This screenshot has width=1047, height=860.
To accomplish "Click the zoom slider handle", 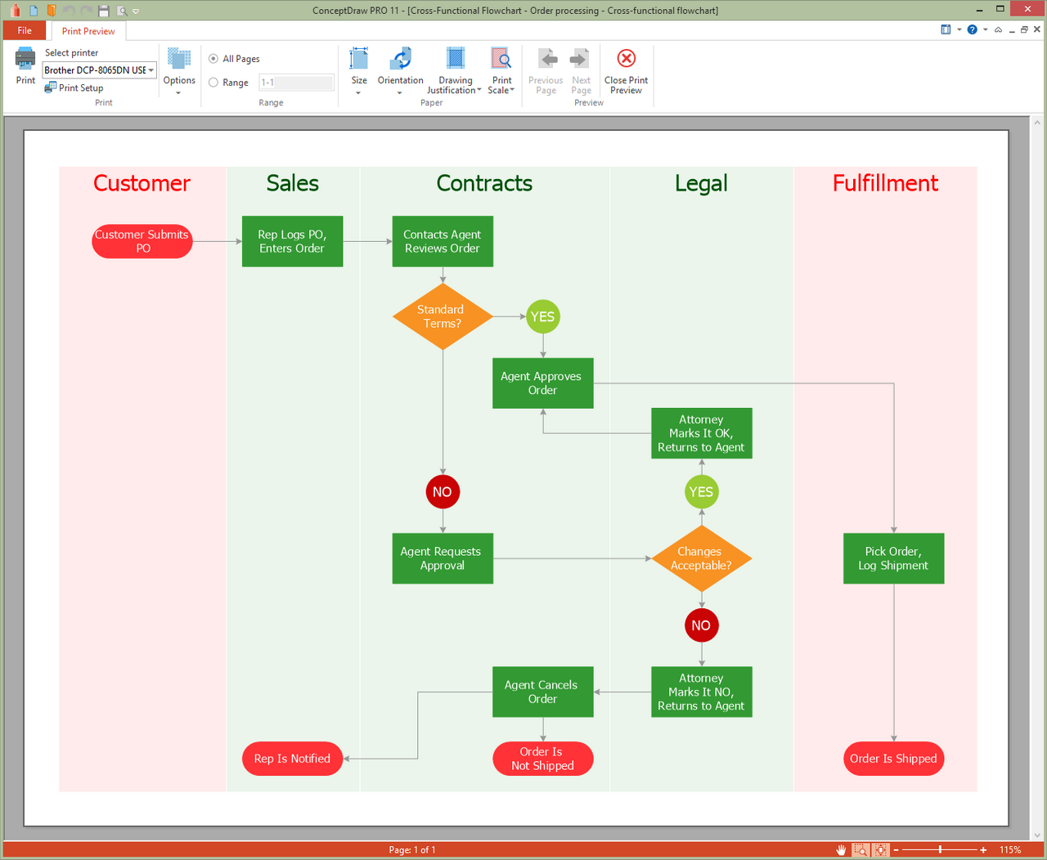I will (x=941, y=850).
